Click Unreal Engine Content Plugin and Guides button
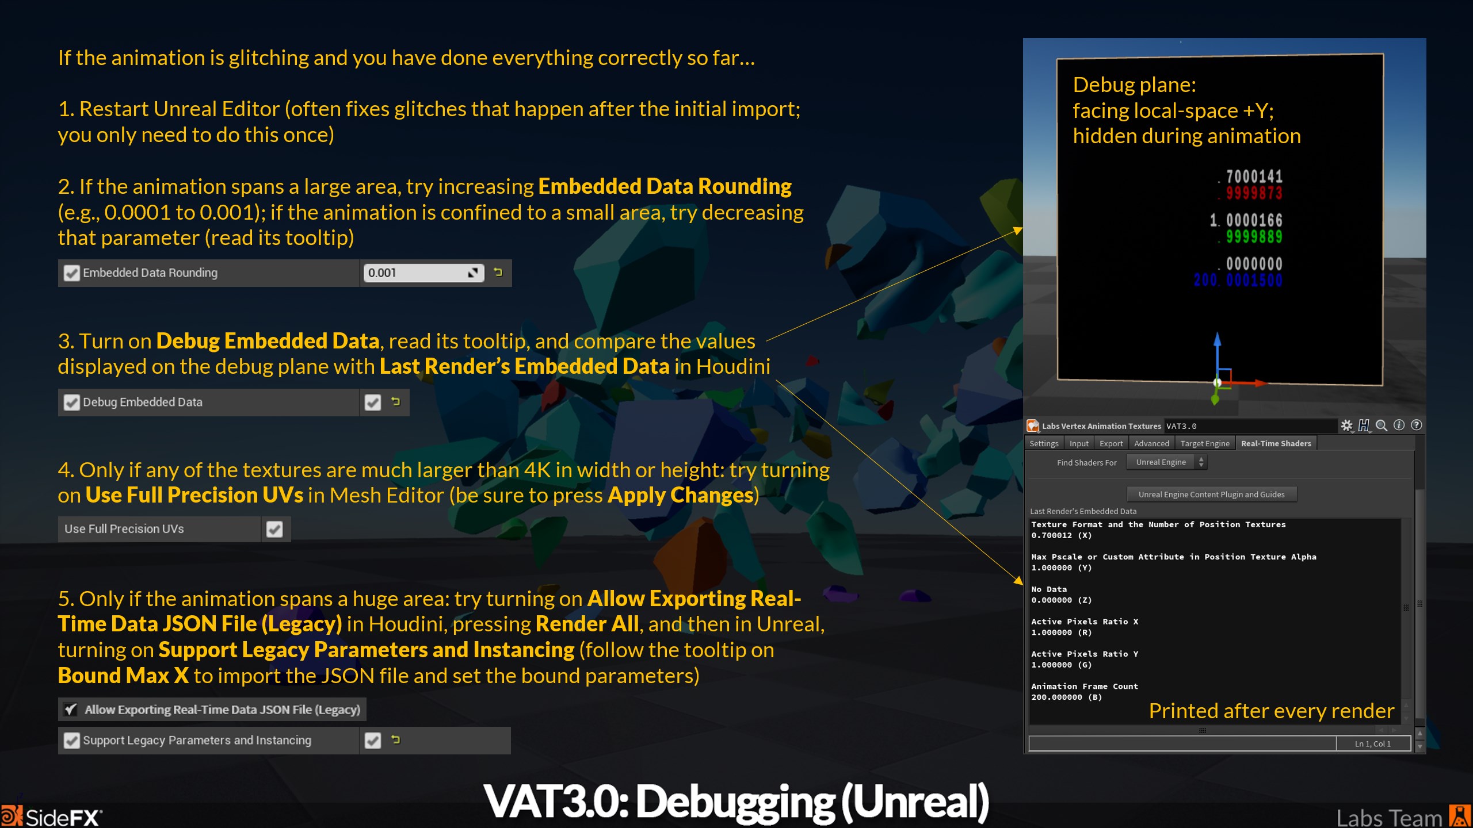This screenshot has height=828, width=1473. 1211,494
